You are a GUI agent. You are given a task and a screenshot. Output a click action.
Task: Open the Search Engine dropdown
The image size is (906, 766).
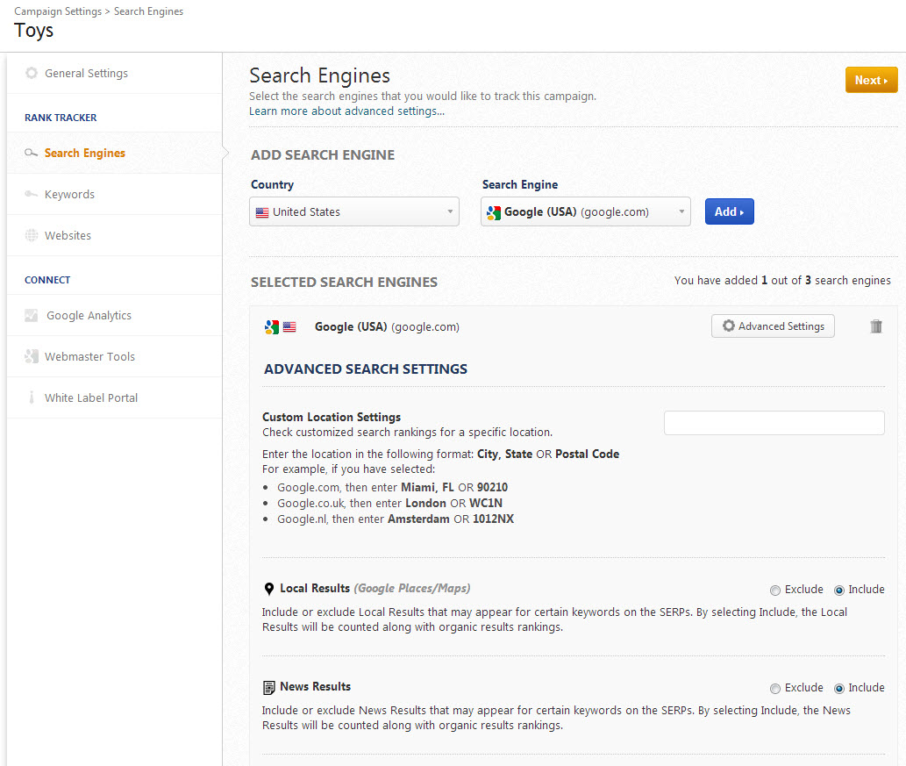pyautogui.click(x=585, y=212)
